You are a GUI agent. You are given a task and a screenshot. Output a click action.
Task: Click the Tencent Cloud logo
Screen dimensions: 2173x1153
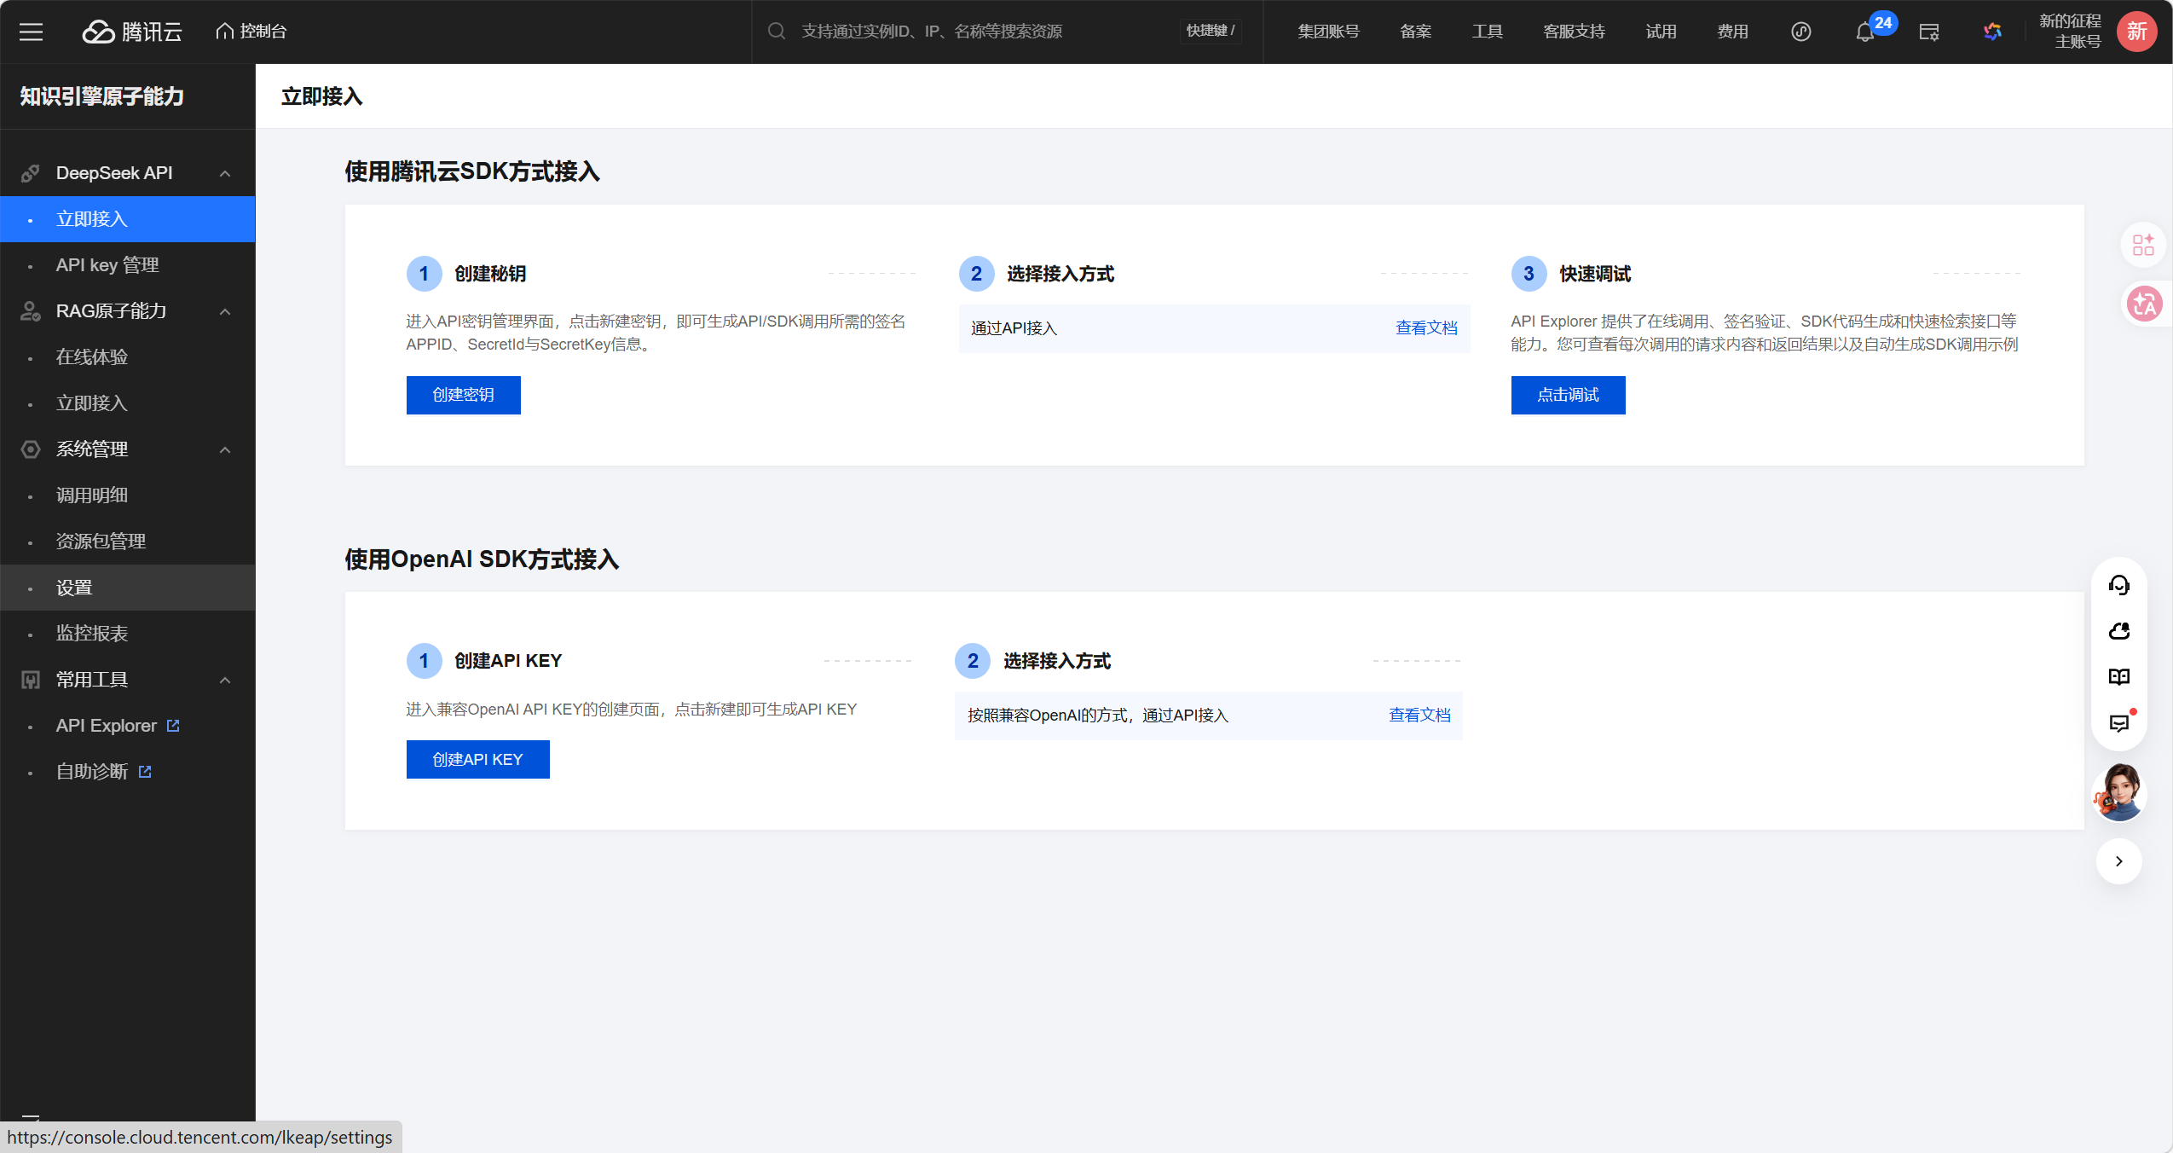pyautogui.click(x=132, y=32)
